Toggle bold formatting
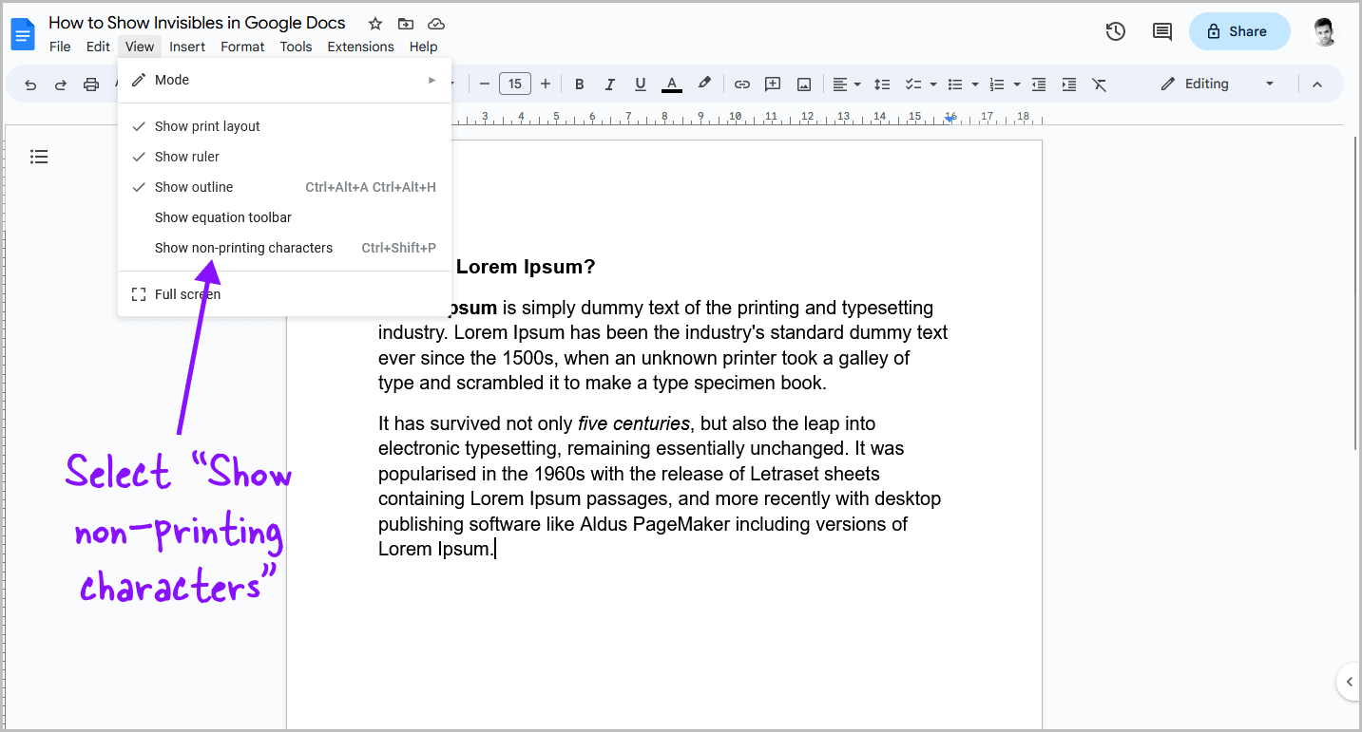1362x732 pixels. [579, 84]
